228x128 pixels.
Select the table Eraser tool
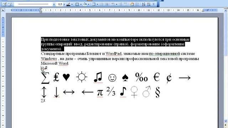click(10, 4)
